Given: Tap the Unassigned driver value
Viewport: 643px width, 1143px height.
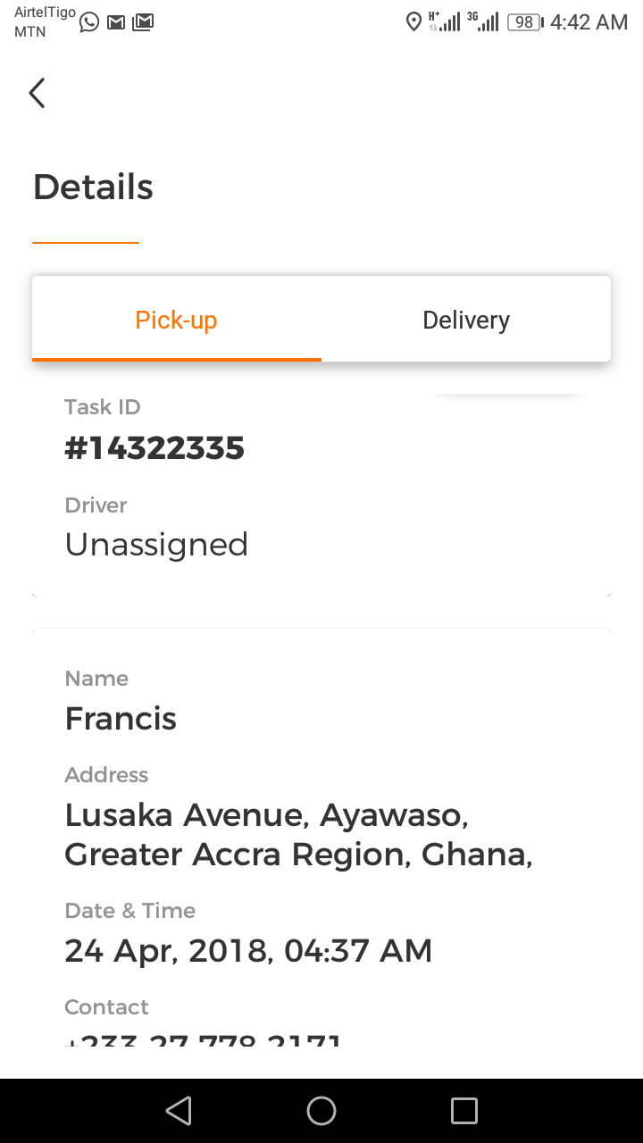Looking at the screenshot, I should coord(156,544).
